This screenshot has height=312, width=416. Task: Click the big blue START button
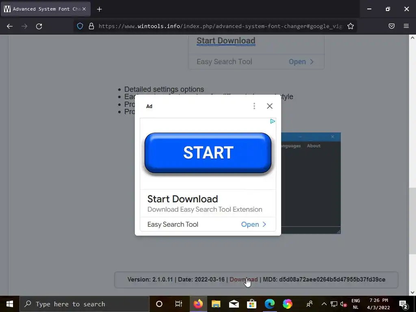[x=208, y=153]
